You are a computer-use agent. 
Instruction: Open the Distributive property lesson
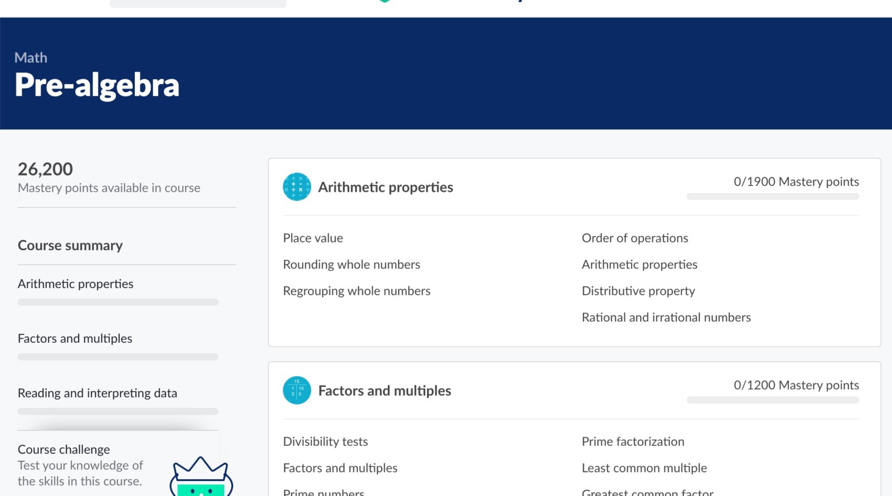coord(638,291)
